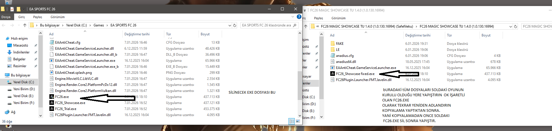Switch to the details view icon in the status bar
Screen dimensions: 552x131
pos(292,121)
